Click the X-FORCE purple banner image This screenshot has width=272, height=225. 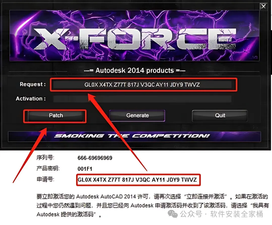pos(134,36)
